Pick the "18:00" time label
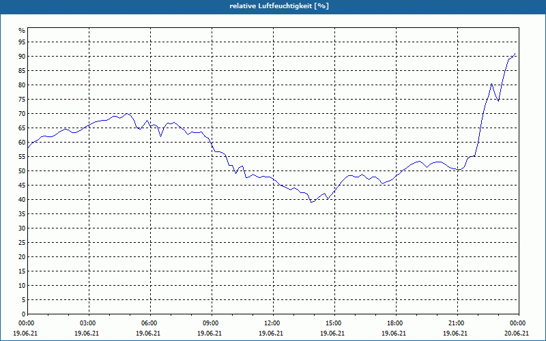This screenshot has height=341, width=546. [396, 323]
